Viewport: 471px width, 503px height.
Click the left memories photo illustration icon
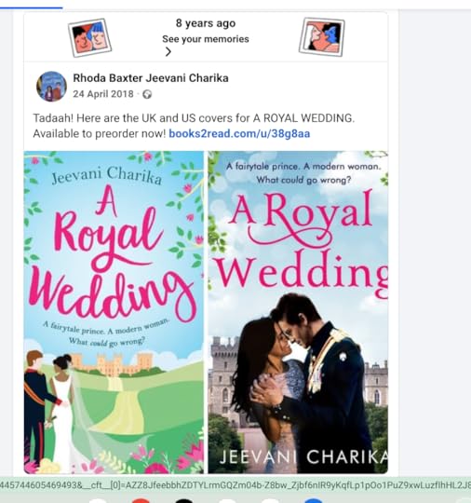click(89, 37)
